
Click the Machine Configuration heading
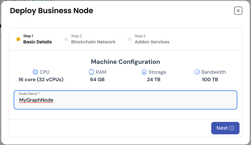(125, 62)
